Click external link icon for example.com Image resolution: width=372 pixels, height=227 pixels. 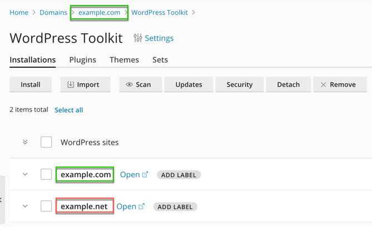(x=145, y=174)
